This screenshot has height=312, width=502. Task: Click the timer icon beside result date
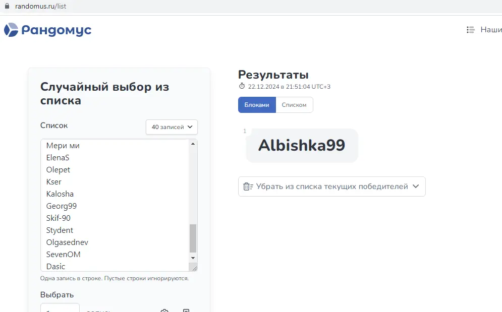242,86
